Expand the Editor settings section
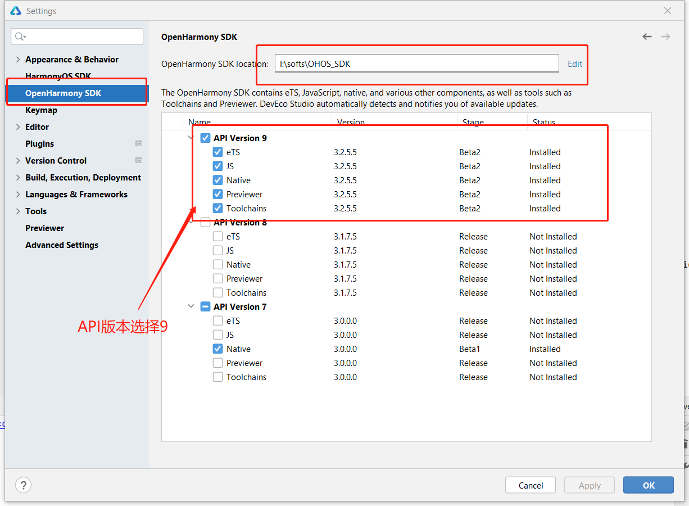 (x=18, y=127)
